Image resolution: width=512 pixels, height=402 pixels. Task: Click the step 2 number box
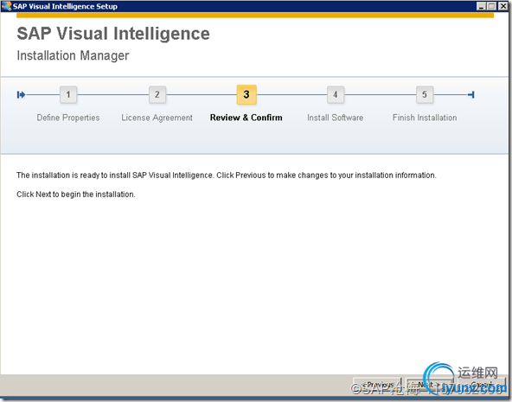pos(157,94)
